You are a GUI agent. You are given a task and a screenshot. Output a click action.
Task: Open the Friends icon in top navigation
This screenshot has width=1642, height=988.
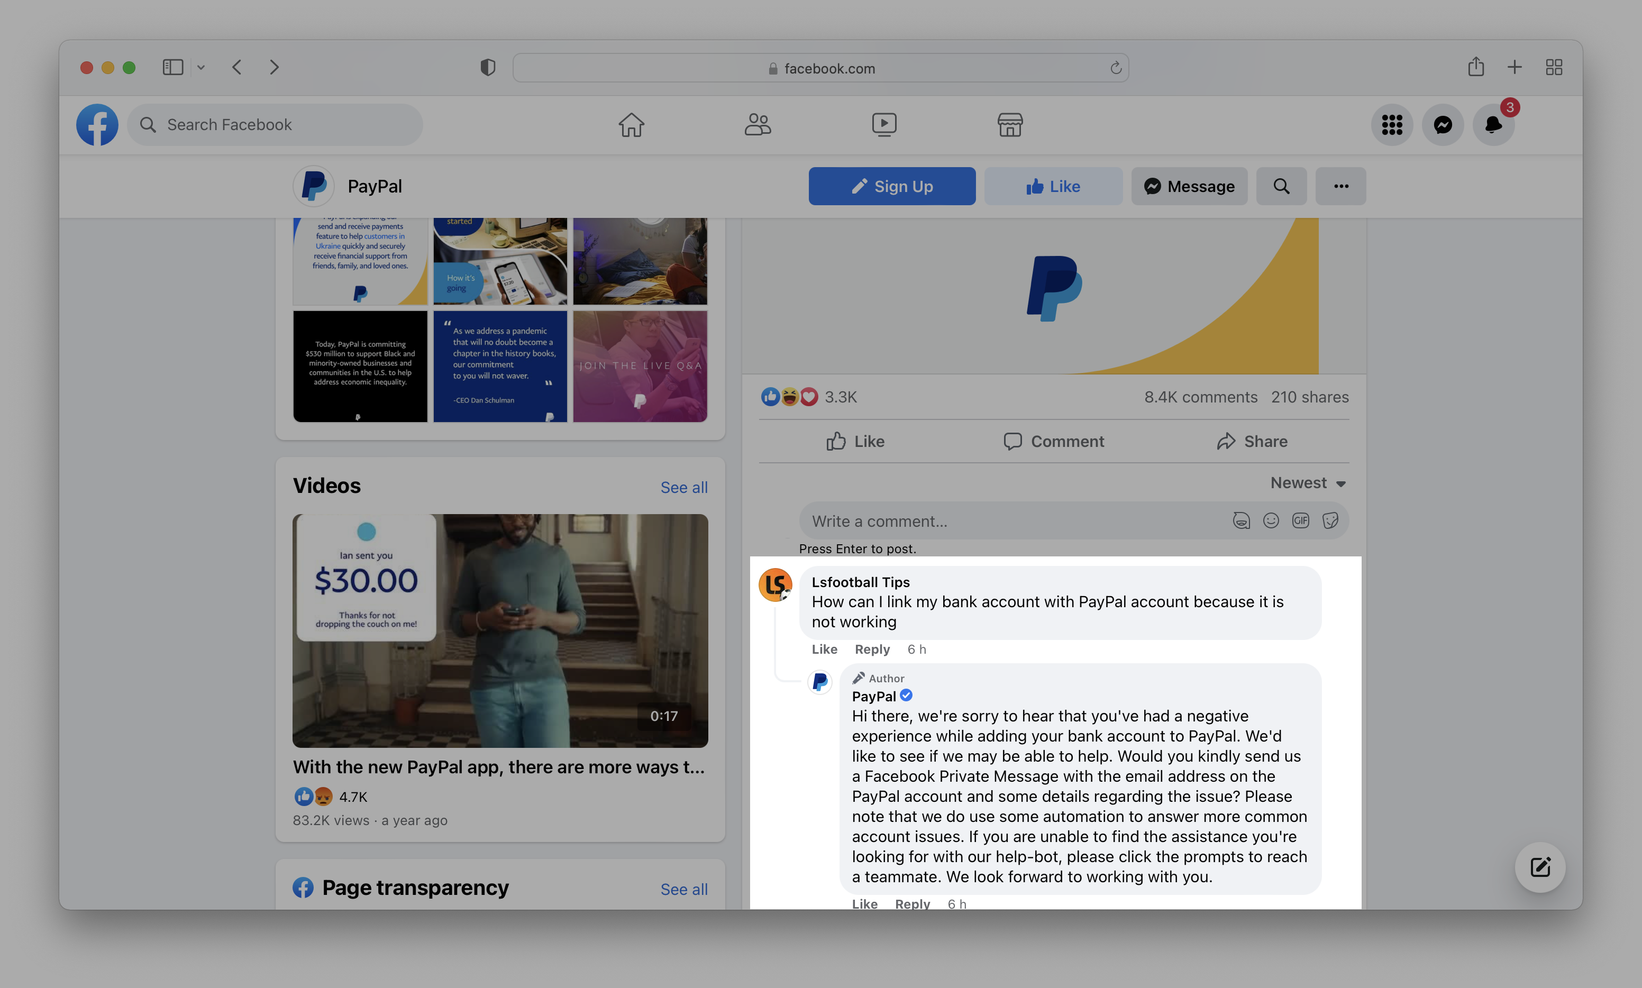click(757, 124)
